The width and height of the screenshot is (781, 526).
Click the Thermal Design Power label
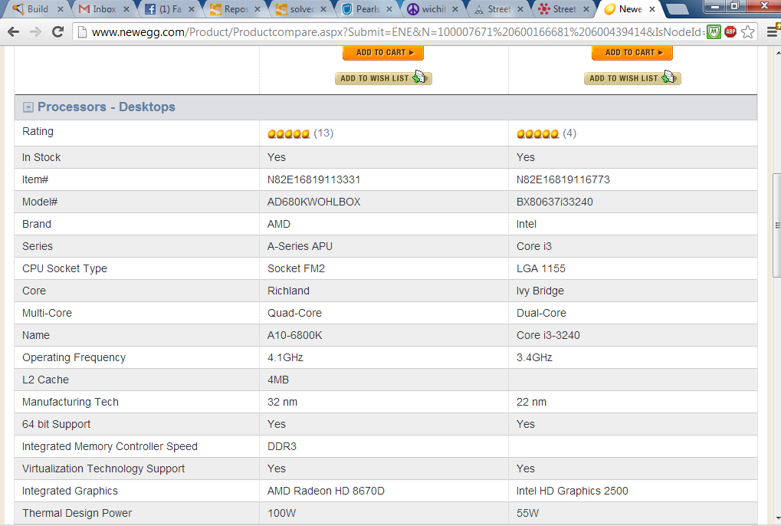pyautogui.click(x=77, y=513)
